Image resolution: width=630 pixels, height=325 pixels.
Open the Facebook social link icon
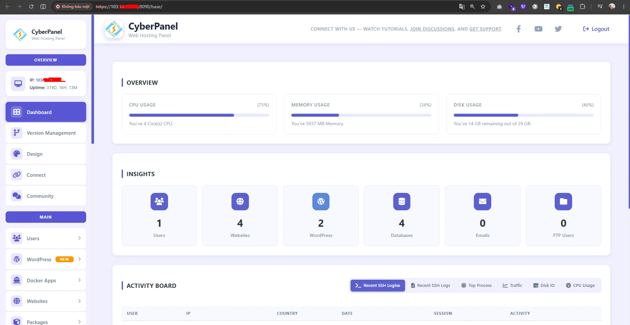519,29
